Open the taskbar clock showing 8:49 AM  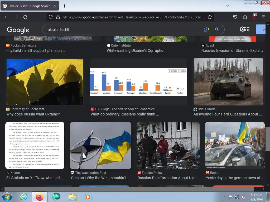[x=257, y=197]
